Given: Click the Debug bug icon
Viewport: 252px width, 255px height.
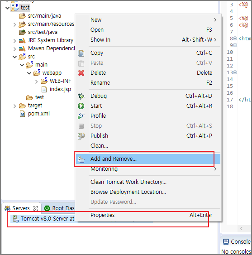Looking at the screenshot, I should 81,96.
